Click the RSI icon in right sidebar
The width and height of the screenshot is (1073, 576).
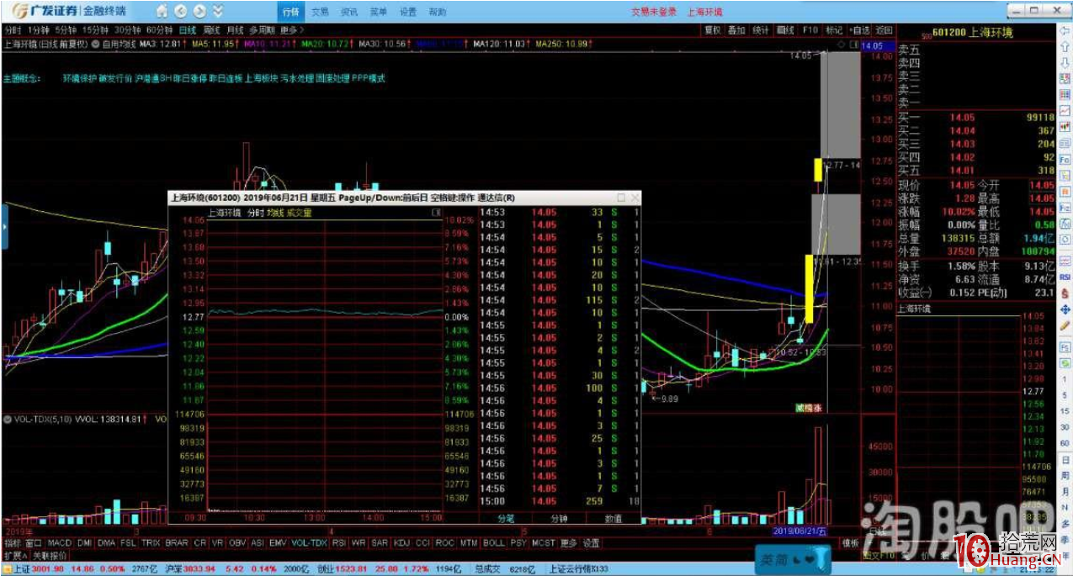[x=1065, y=276]
